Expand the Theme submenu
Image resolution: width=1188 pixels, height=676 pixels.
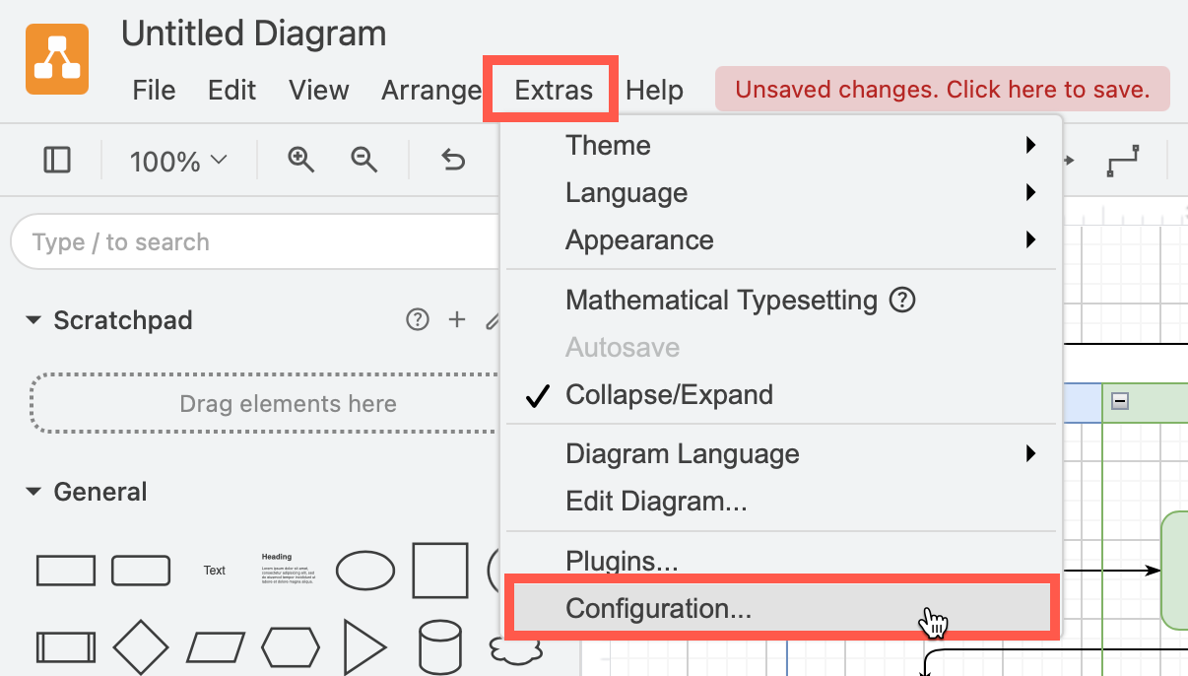click(x=780, y=146)
